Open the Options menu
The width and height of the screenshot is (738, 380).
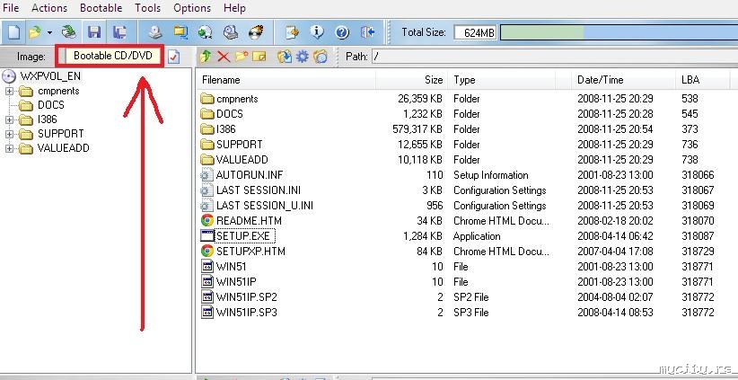(192, 8)
